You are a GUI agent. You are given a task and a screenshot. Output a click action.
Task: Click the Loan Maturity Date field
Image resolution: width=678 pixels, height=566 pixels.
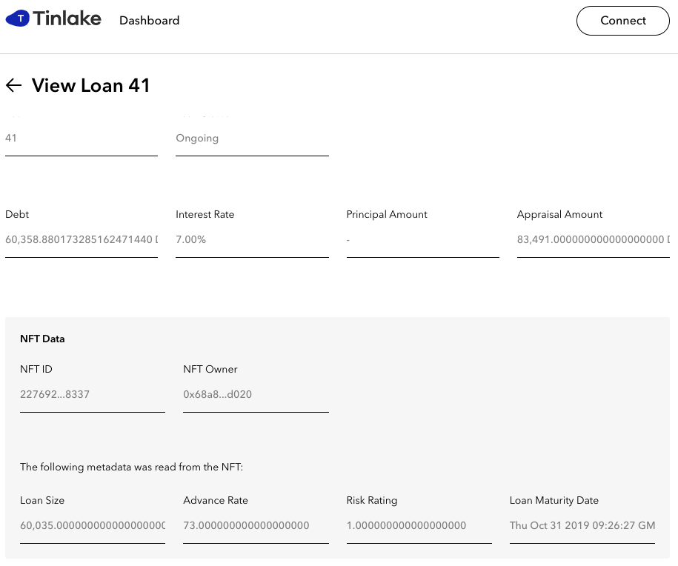coord(582,526)
